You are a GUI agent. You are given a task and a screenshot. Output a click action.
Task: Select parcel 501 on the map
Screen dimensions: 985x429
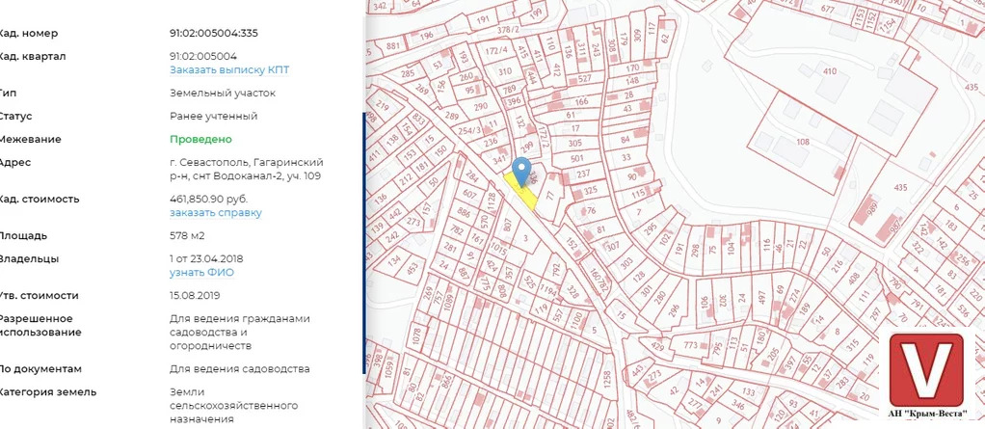576,158
